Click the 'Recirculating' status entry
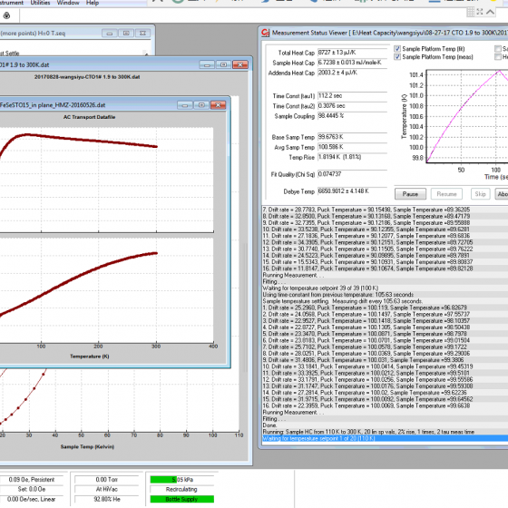The image size is (508, 508). coord(181,489)
